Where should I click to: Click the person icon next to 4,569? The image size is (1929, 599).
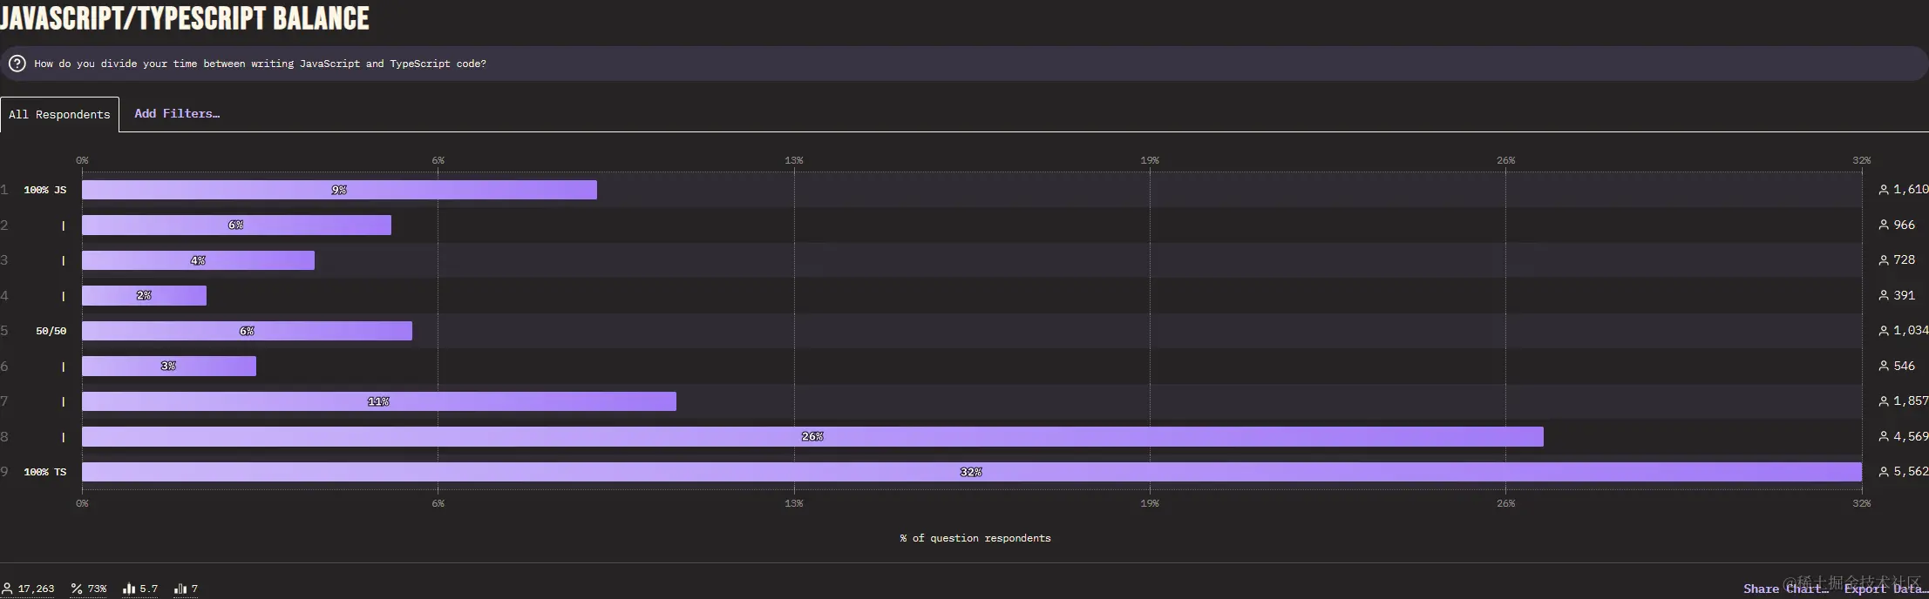click(1884, 436)
